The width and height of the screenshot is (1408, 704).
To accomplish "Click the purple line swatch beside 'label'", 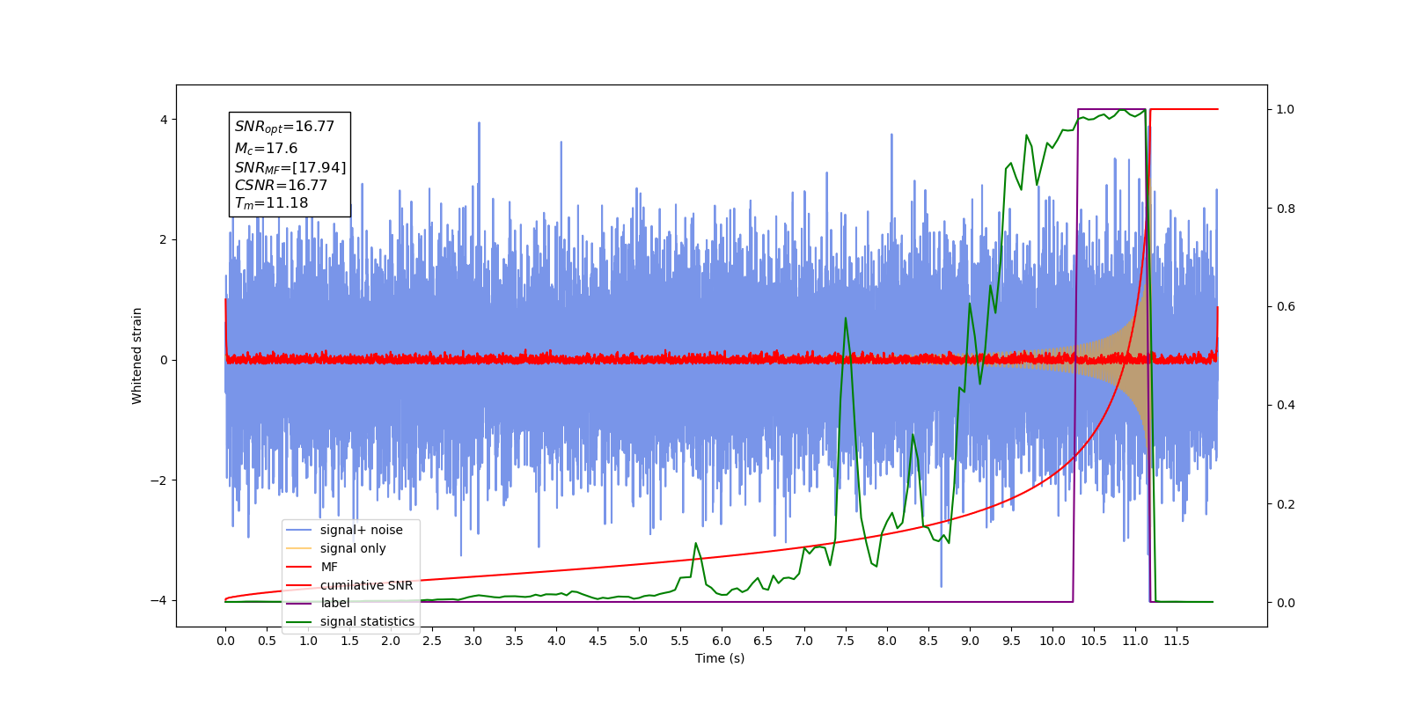I will coord(299,603).
